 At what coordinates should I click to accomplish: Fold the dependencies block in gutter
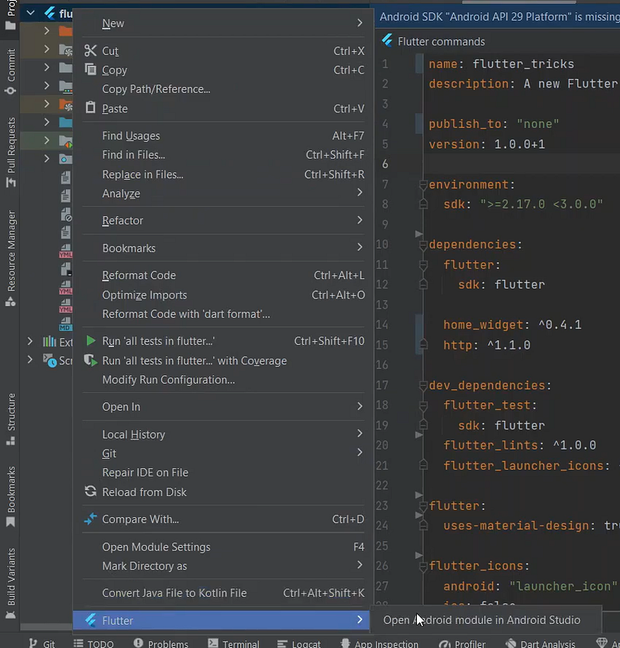pos(423,245)
